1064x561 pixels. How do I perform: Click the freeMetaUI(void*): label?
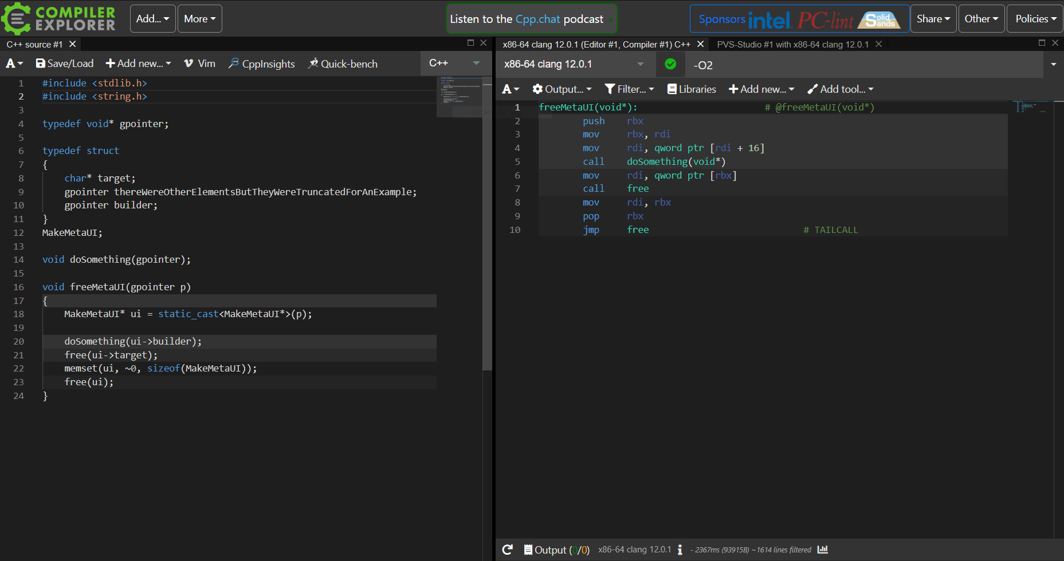588,107
